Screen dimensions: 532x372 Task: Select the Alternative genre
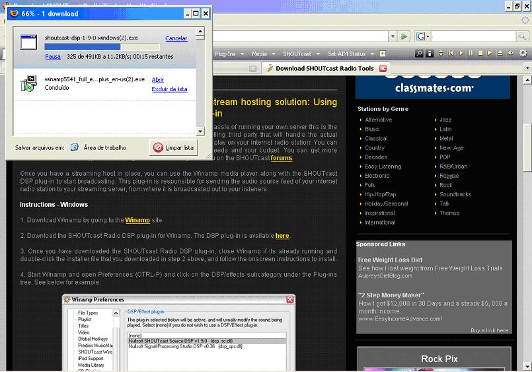click(378, 120)
